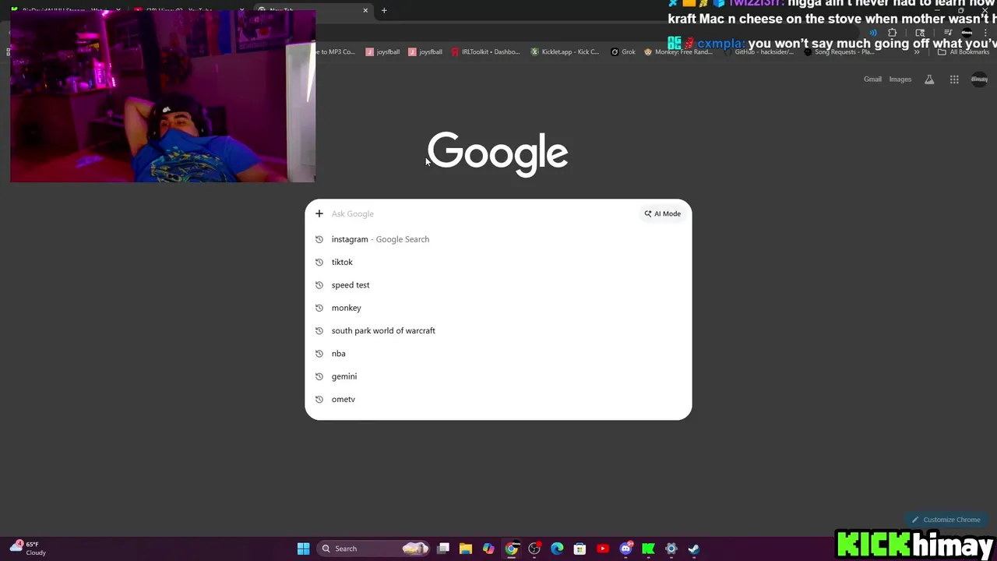Open File Explorer from the taskbar
The image size is (997, 561).
tap(466, 549)
